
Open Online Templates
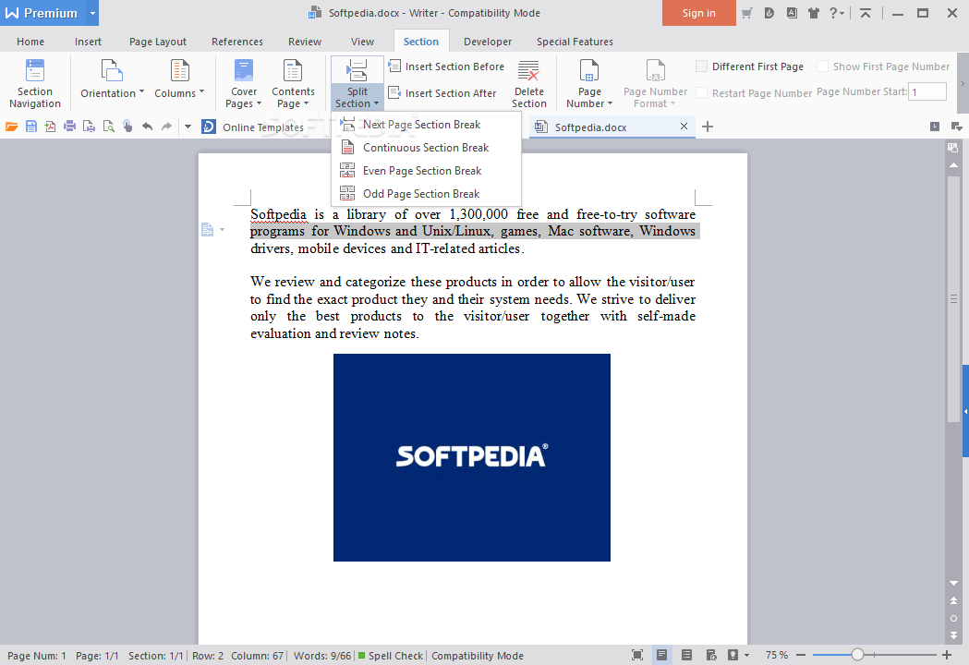(253, 127)
